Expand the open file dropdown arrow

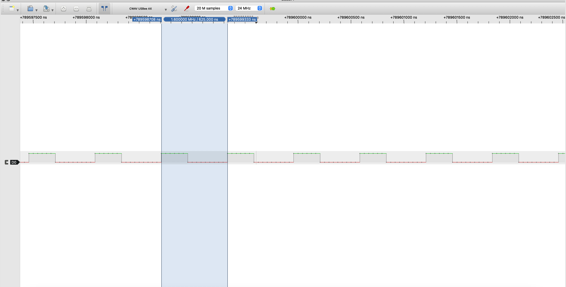[x=36, y=10]
